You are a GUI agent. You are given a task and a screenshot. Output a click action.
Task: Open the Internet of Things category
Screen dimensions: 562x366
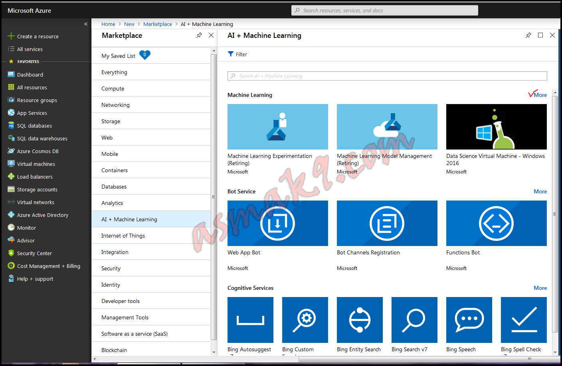[124, 235]
